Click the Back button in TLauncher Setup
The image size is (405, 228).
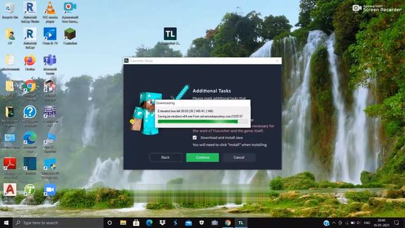coord(166,158)
